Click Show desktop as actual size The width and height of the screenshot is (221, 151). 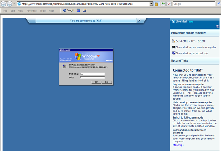coord(192,53)
